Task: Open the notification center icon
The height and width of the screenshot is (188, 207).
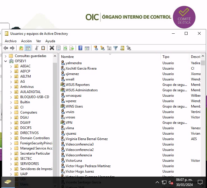Action: tap(200, 182)
